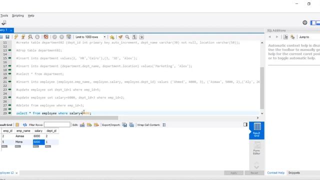Click the editor horizontal scrollbar thumb
The width and height of the screenshot is (320, 180).
coord(59,118)
